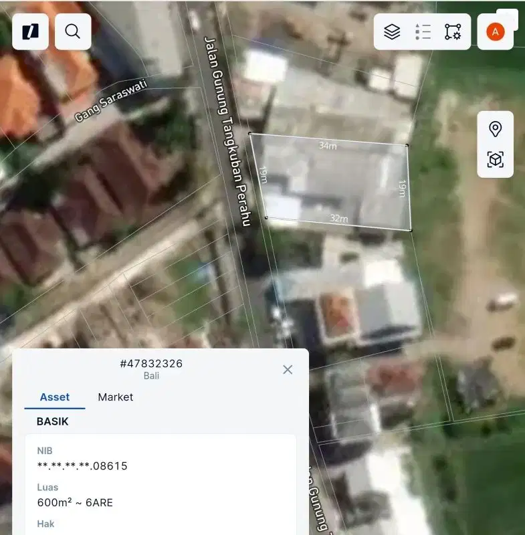Click the top-right vertex of the highlighted parcel
Viewport: 525px width, 535px height.
point(407,145)
